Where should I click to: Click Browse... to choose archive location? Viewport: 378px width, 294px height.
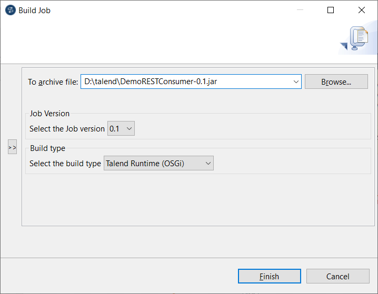[x=336, y=82]
